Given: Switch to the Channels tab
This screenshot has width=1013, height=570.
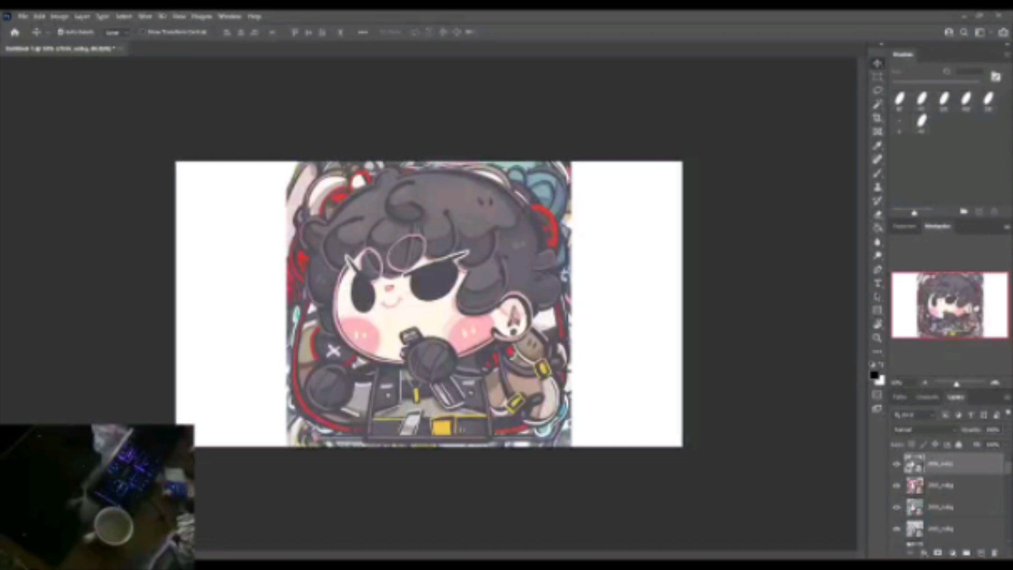Looking at the screenshot, I should [x=927, y=397].
